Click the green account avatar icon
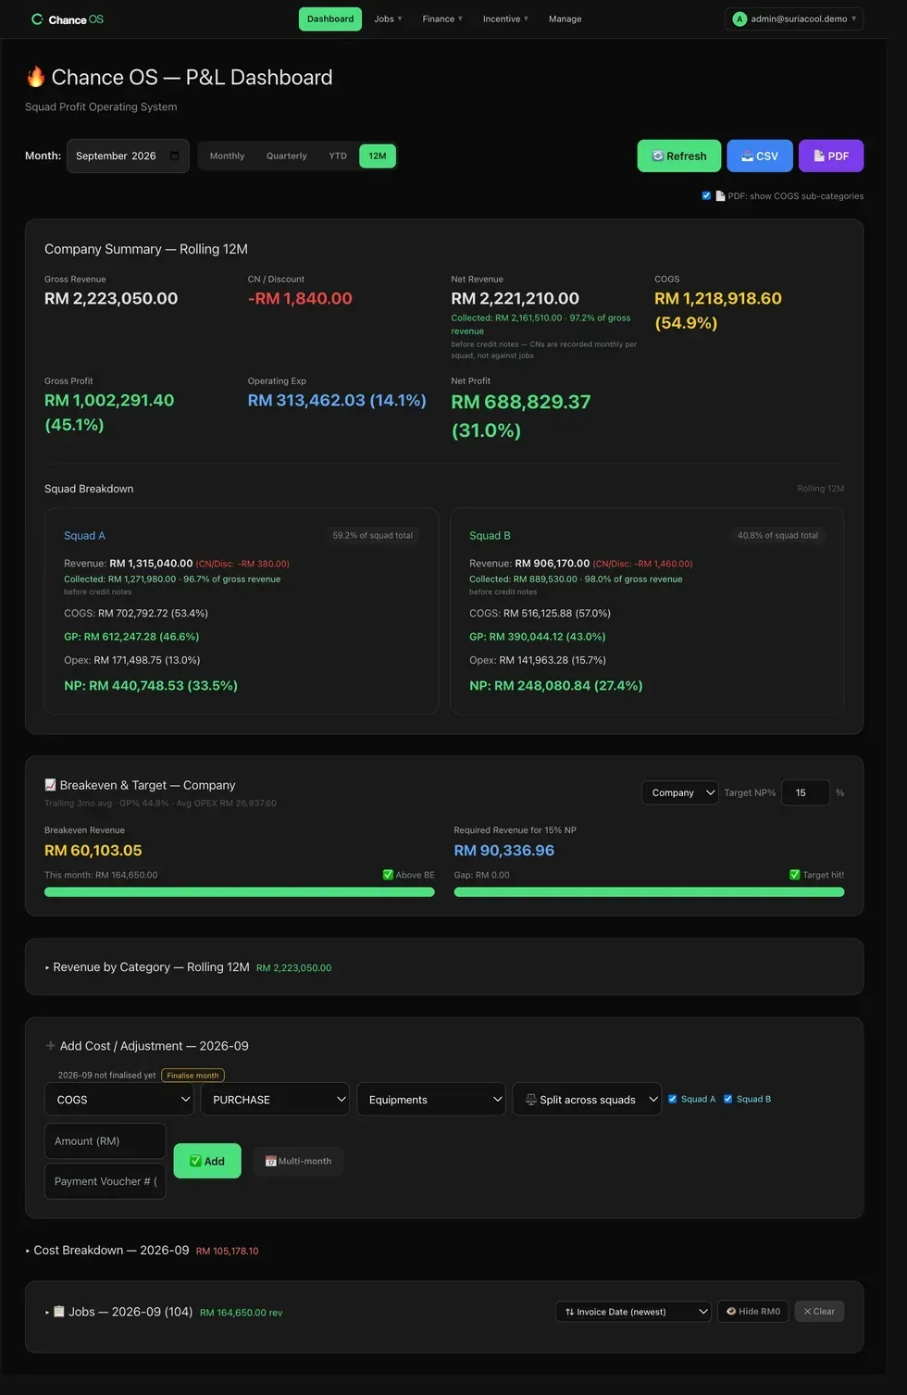Screen dimensions: 907x1395 [739, 19]
